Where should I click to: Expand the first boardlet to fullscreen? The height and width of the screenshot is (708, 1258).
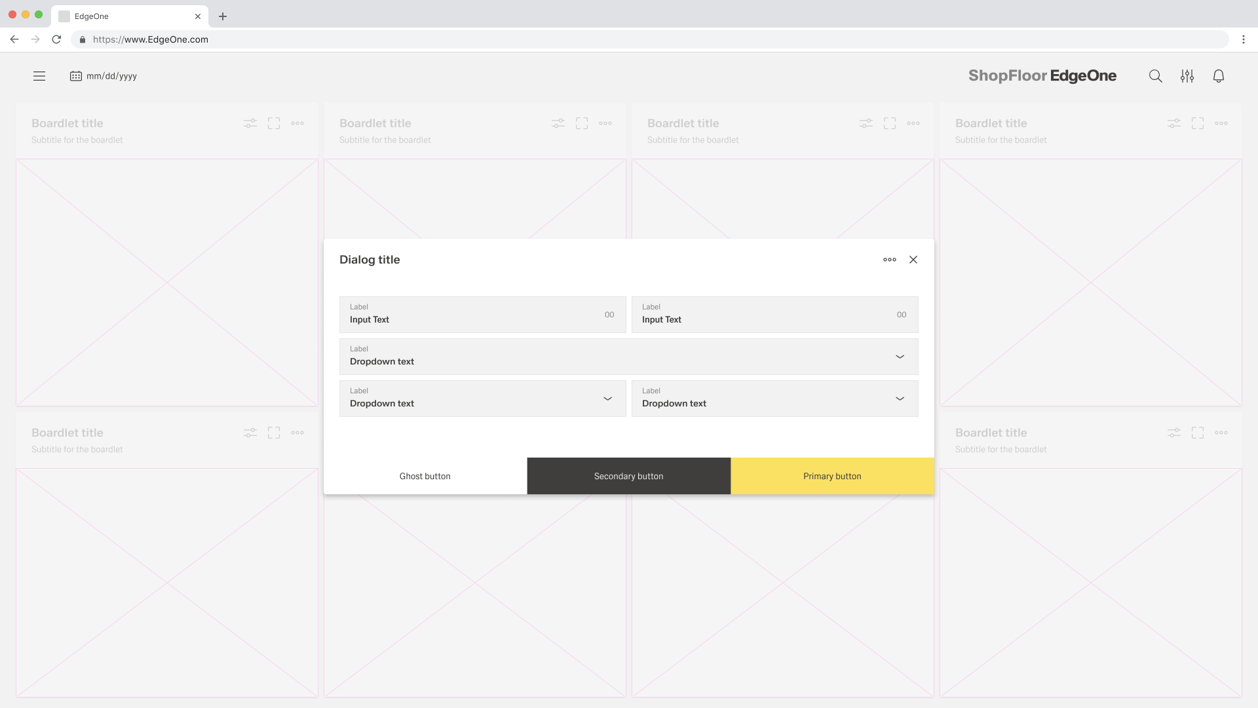click(274, 123)
